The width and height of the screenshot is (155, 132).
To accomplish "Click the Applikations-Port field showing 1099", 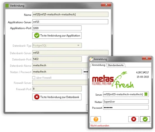I will click(x=57, y=28).
